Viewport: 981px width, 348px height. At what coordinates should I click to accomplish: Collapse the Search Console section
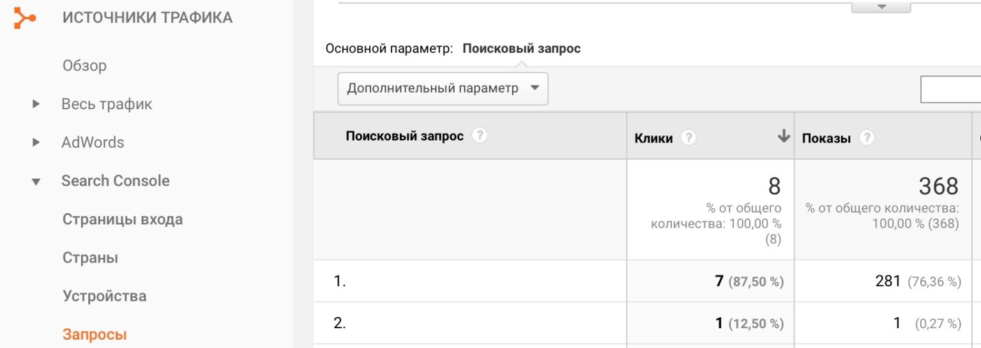pos(36,181)
